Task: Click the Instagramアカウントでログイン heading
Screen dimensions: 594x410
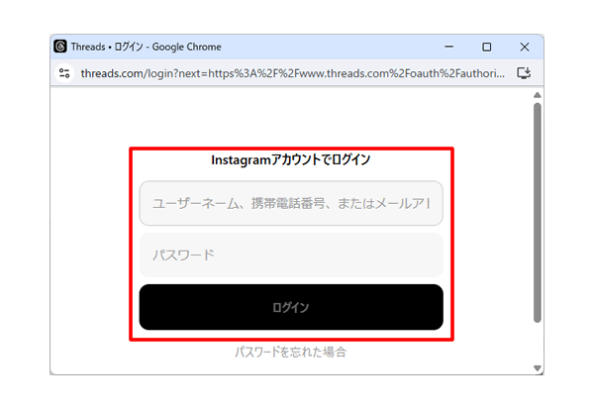Action: (x=290, y=159)
